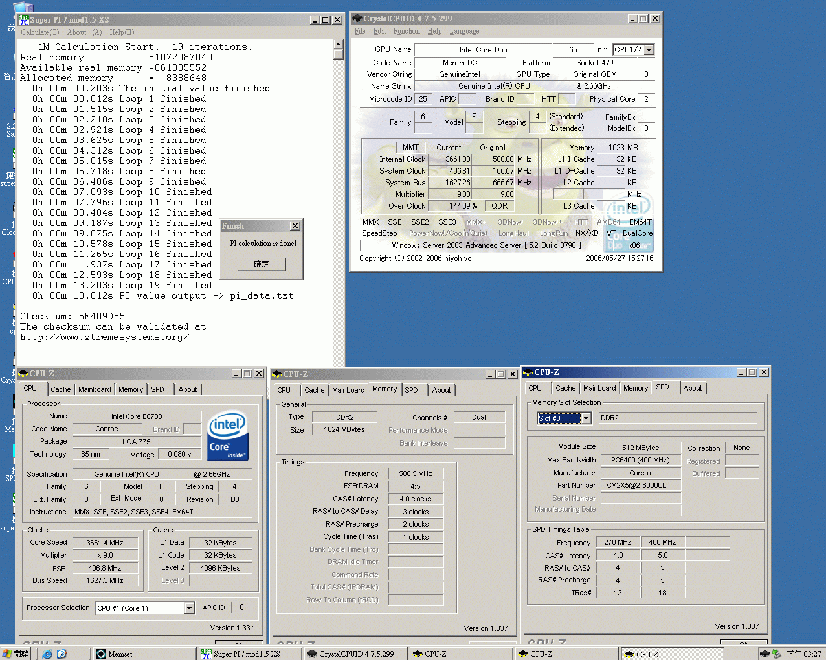Click the first system tray icon

[x=765, y=654]
